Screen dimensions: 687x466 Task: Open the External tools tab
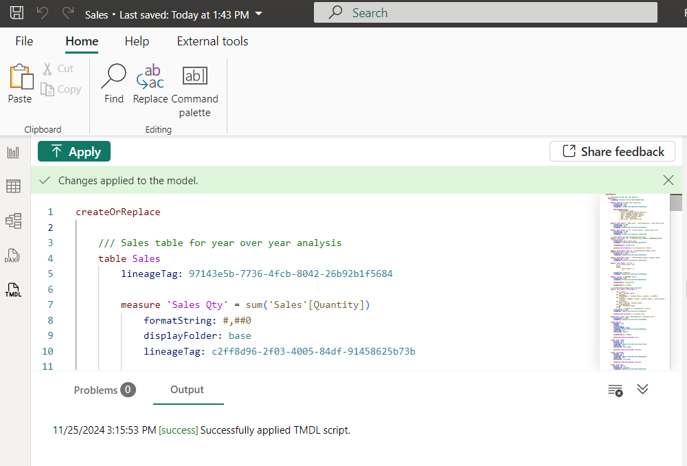[212, 41]
